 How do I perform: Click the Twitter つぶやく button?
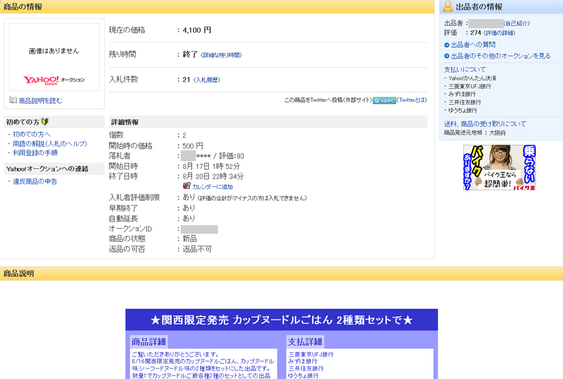pyautogui.click(x=385, y=101)
